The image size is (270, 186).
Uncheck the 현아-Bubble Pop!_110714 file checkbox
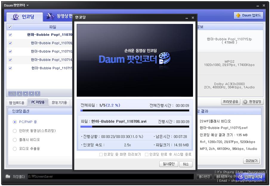click(10, 60)
